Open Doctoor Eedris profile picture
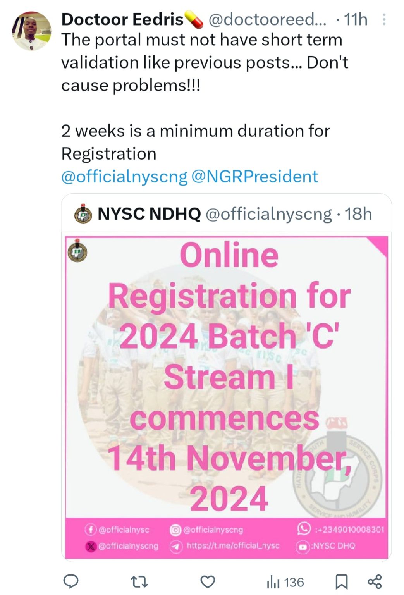The width and height of the screenshot is (404, 595). [x=32, y=31]
